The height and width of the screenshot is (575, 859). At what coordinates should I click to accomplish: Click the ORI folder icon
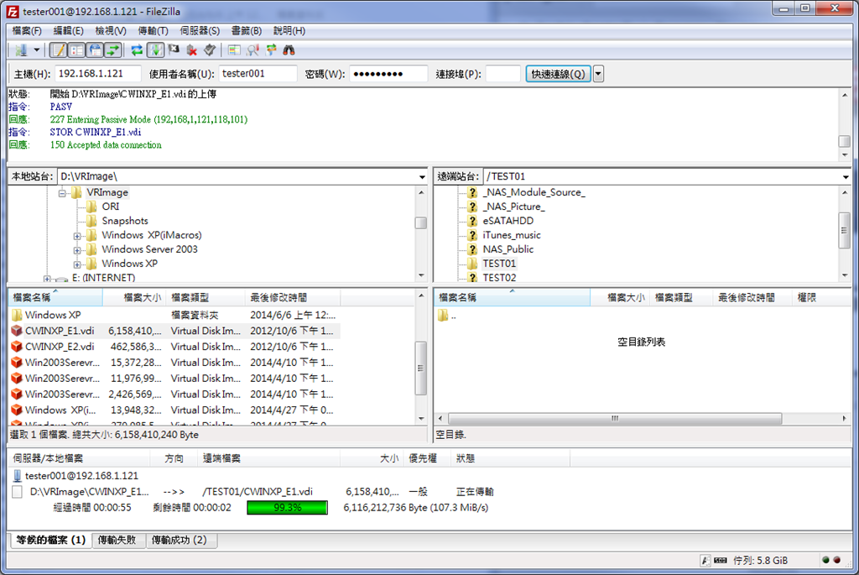[x=92, y=206]
